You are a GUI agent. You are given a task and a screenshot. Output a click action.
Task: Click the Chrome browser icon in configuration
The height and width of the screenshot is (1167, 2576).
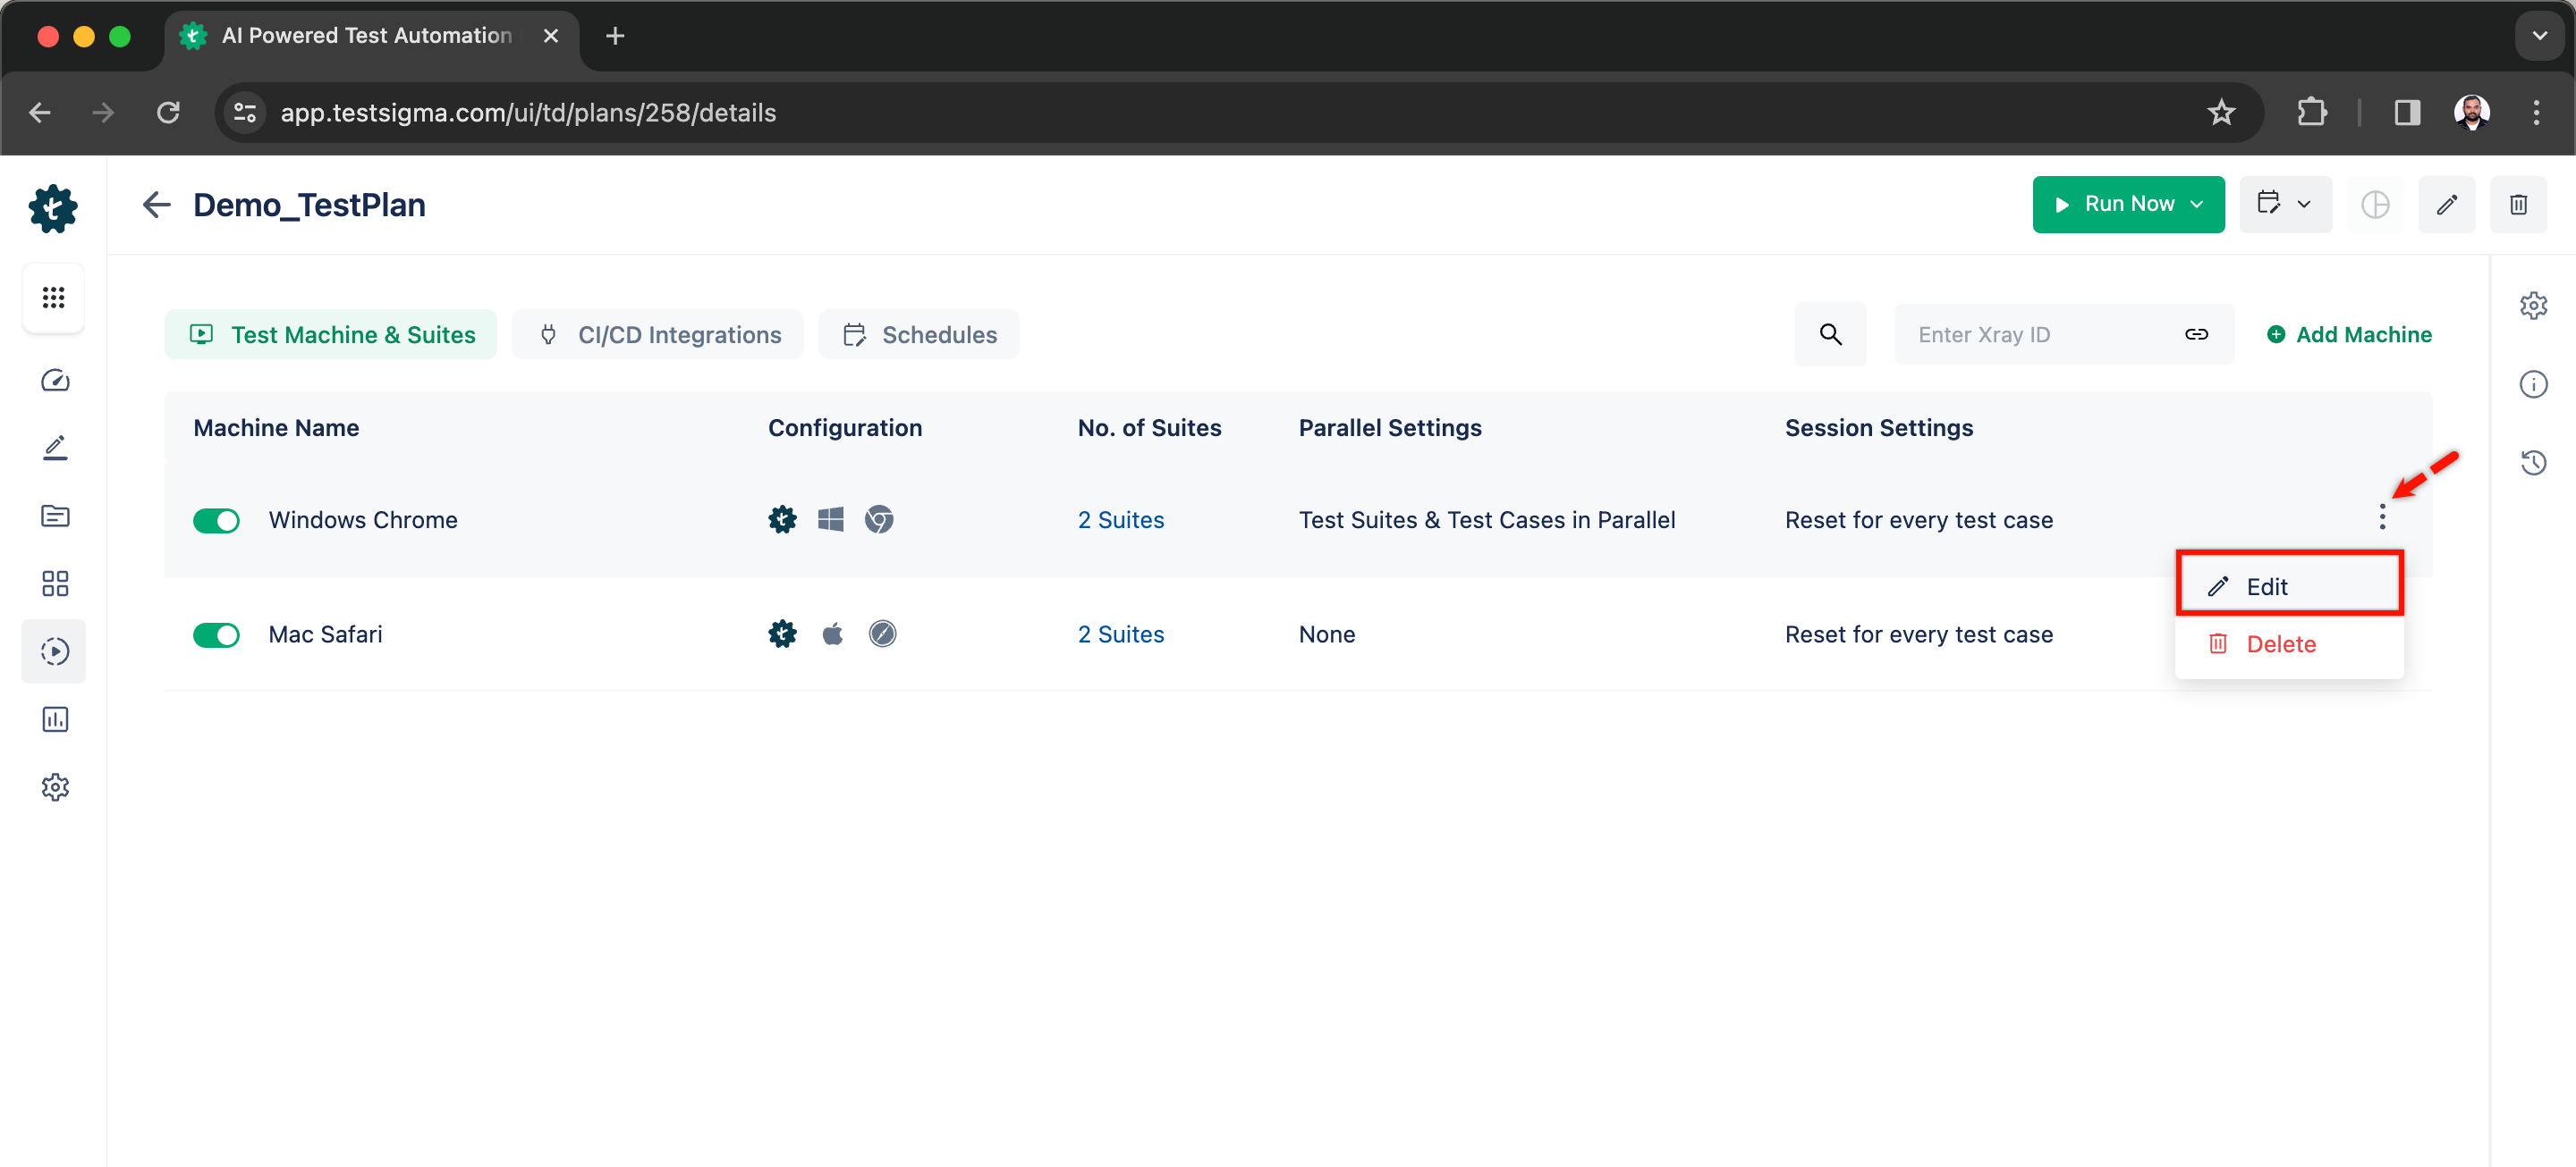click(879, 519)
